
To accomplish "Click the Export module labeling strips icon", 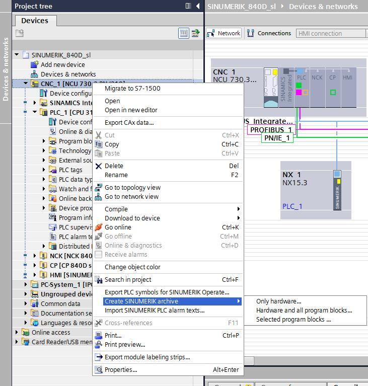I will 99,357.
